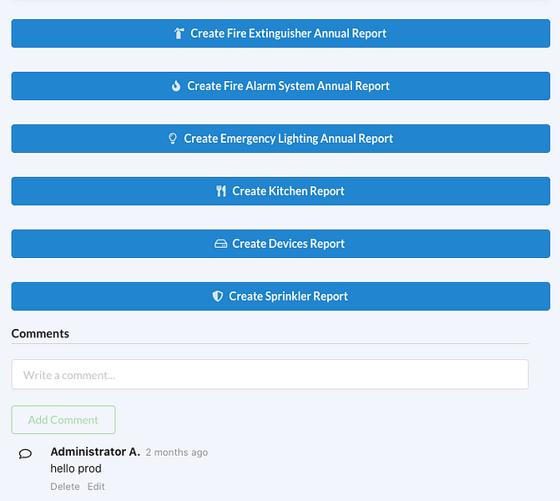The width and height of the screenshot is (560, 501).
Task: Delete the hello prod comment
Action: point(65,486)
